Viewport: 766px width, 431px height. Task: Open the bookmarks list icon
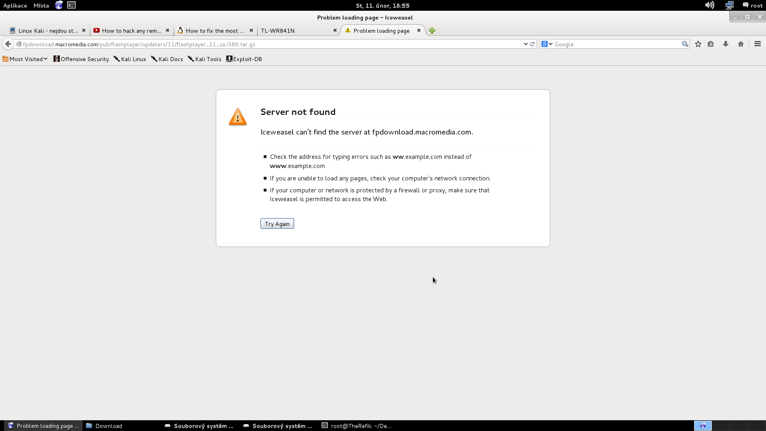point(711,44)
